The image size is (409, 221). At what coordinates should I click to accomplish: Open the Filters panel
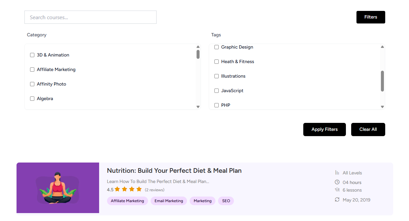(x=370, y=17)
